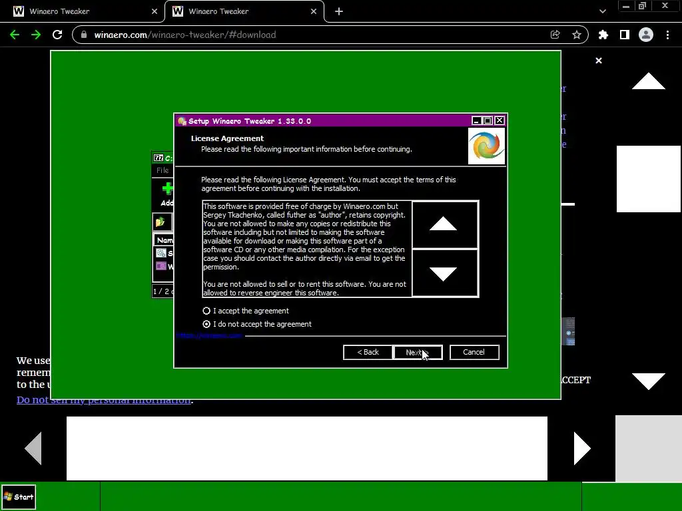The image size is (682, 511).
Task: View site security lock information
Action: 85,35
